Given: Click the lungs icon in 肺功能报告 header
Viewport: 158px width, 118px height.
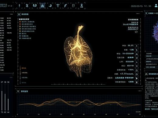Looking at the screenshot, I should pyautogui.click(x=146, y=74).
